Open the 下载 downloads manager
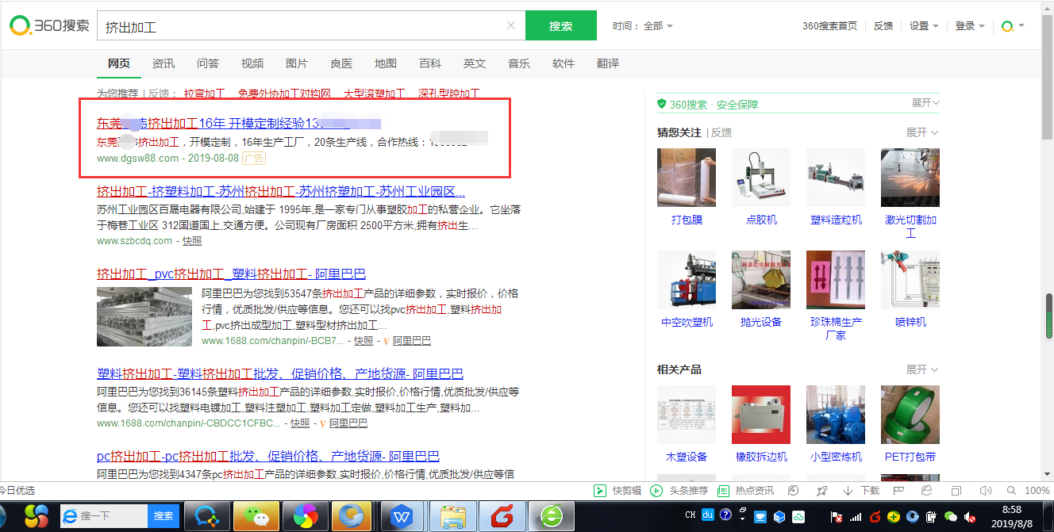1054x532 pixels. [861, 491]
